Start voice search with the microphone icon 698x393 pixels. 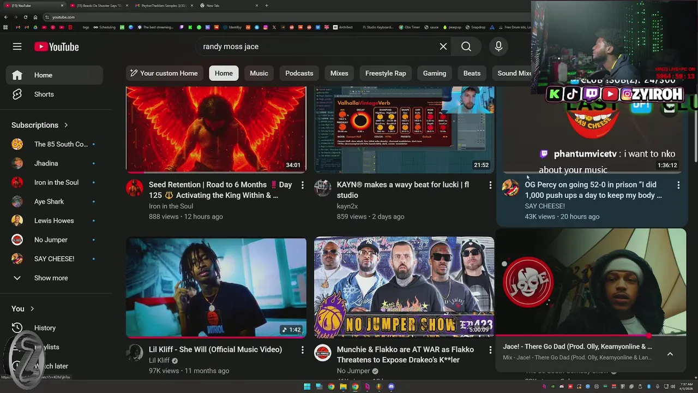pyautogui.click(x=498, y=46)
